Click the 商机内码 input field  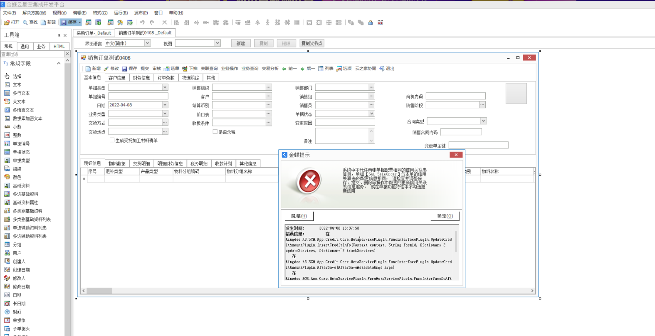click(x=455, y=96)
